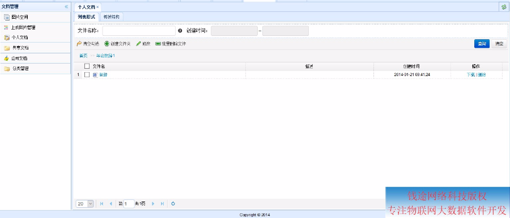510x218 pixels.
Task: Click the 共享文档 folder icon
Action: tap(7, 48)
